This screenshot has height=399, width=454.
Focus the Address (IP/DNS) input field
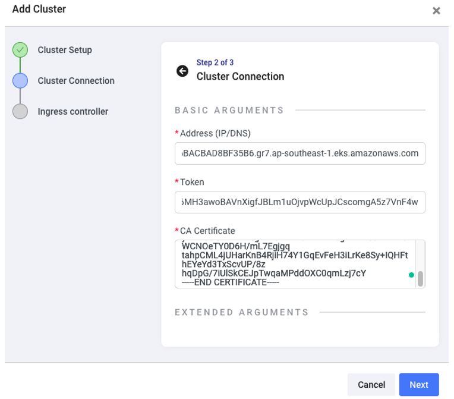[x=300, y=153]
